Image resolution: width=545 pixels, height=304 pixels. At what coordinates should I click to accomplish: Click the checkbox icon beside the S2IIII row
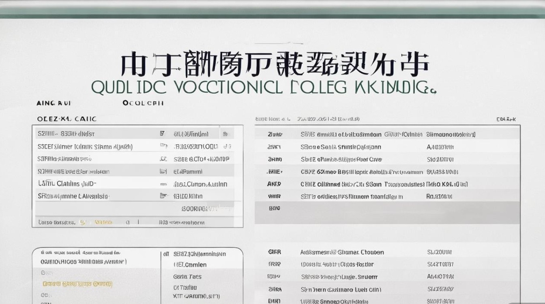[163, 133]
